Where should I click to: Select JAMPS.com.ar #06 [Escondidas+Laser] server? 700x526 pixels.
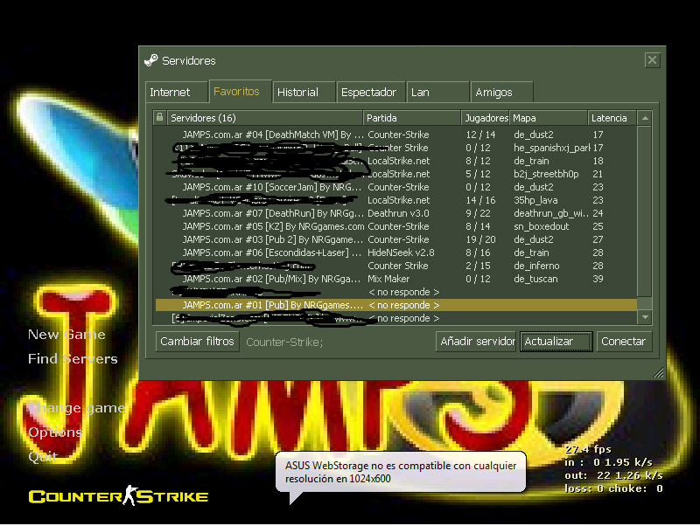[x=395, y=253]
